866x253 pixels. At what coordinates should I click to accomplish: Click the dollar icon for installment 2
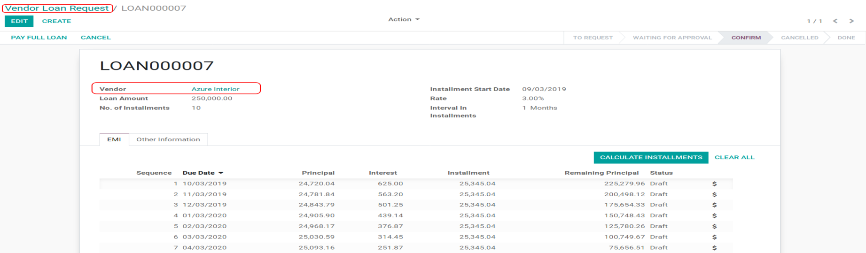point(714,194)
